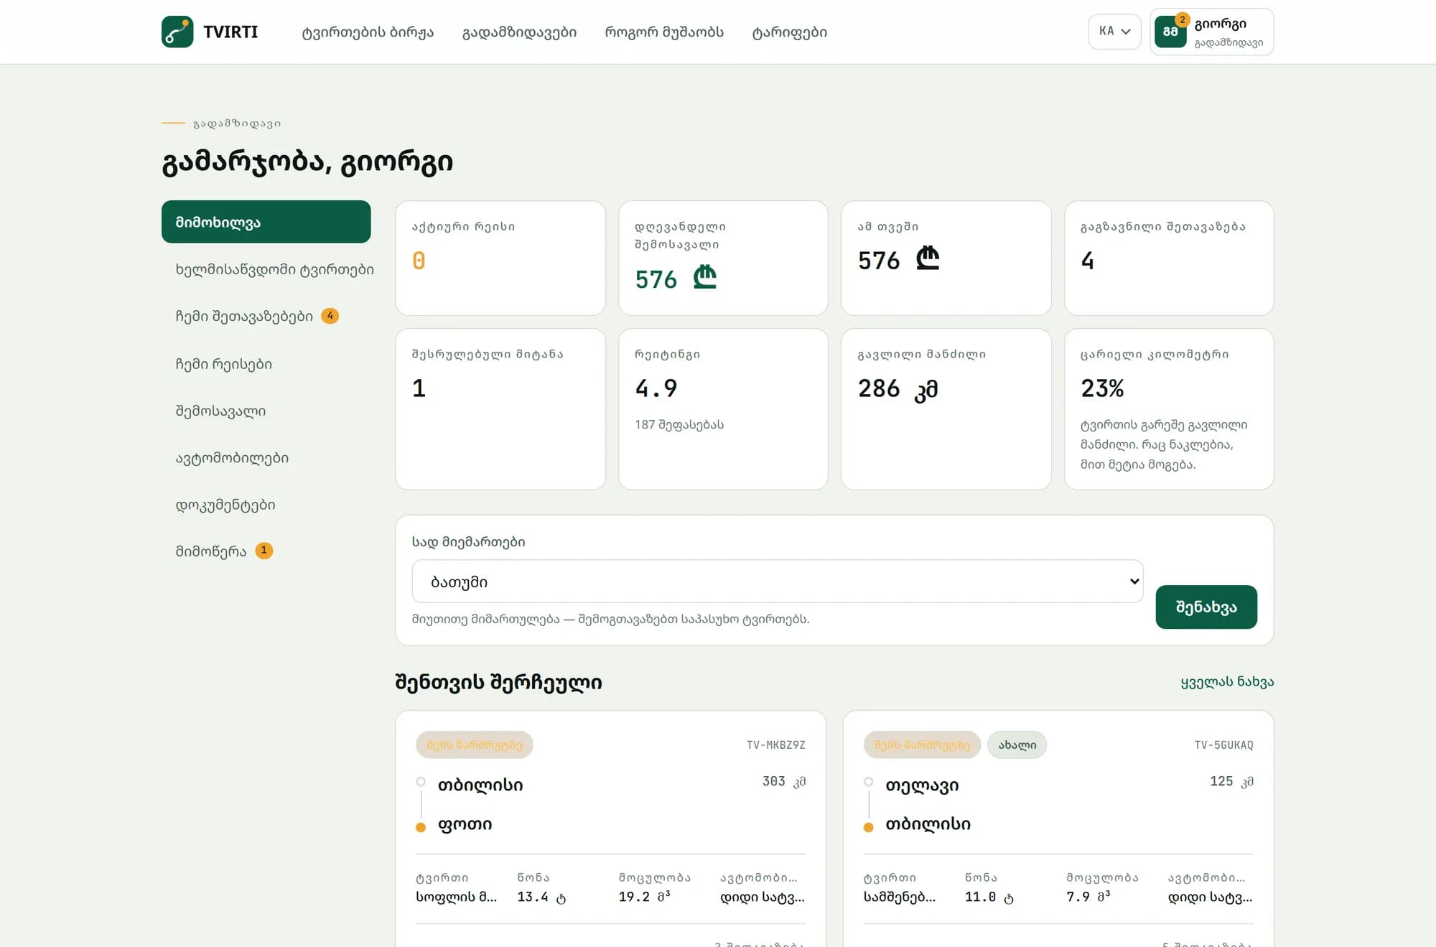Click the დღევანდელი შემოსავალი stat card
Image resolution: width=1436 pixels, height=947 pixels.
click(x=723, y=258)
